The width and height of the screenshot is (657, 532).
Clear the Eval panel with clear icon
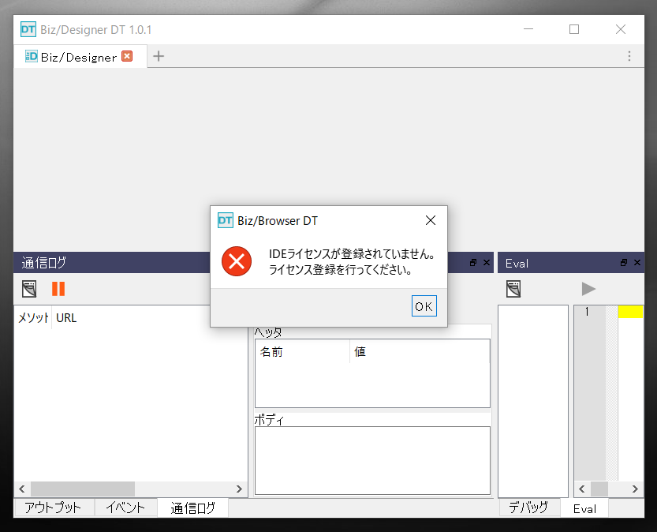[513, 289]
